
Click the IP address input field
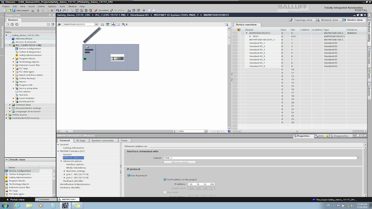pos(202,184)
